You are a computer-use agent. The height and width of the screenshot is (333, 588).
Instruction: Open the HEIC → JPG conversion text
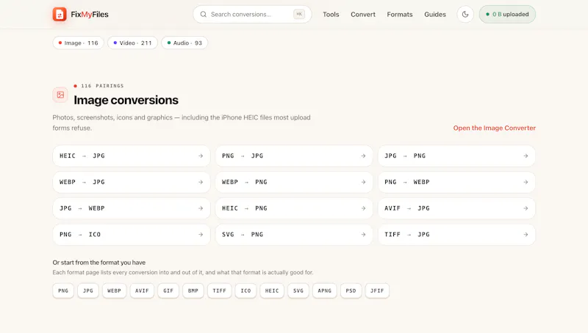click(82, 155)
